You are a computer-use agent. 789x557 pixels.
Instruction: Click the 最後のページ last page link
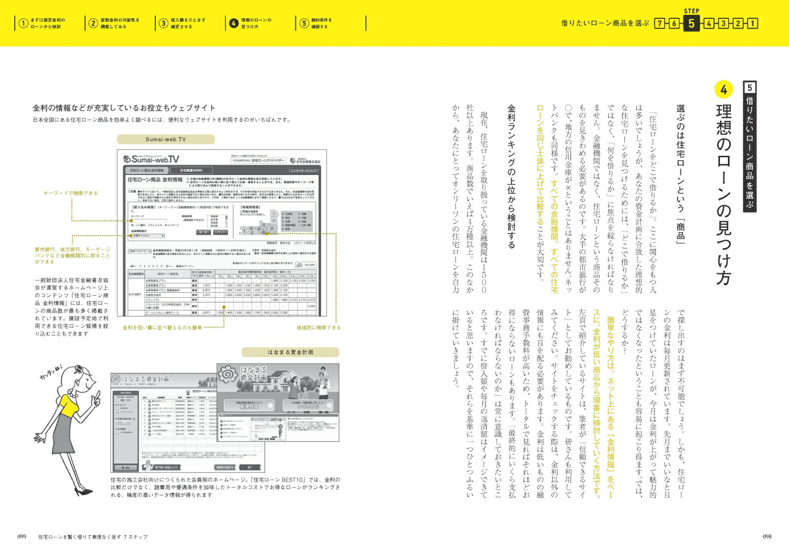(184, 266)
